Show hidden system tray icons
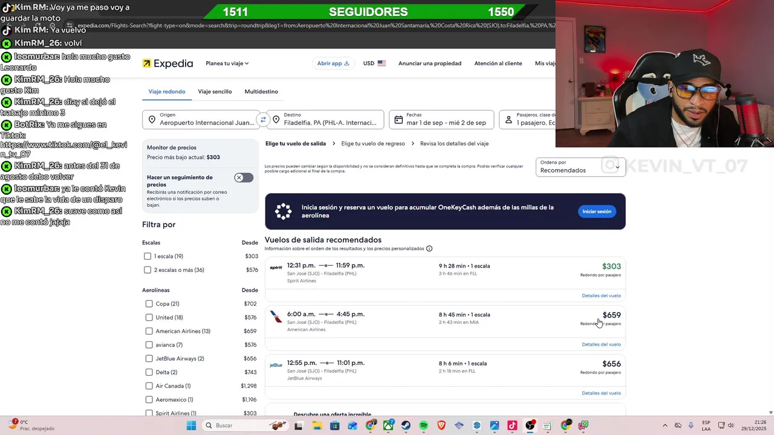 (665, 425)
